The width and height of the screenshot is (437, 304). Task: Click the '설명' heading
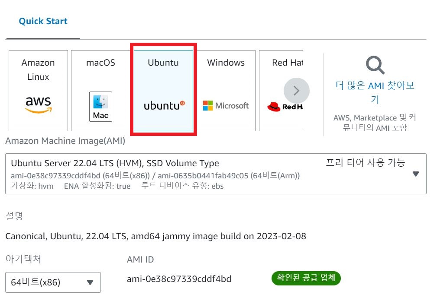coord(14,216)
